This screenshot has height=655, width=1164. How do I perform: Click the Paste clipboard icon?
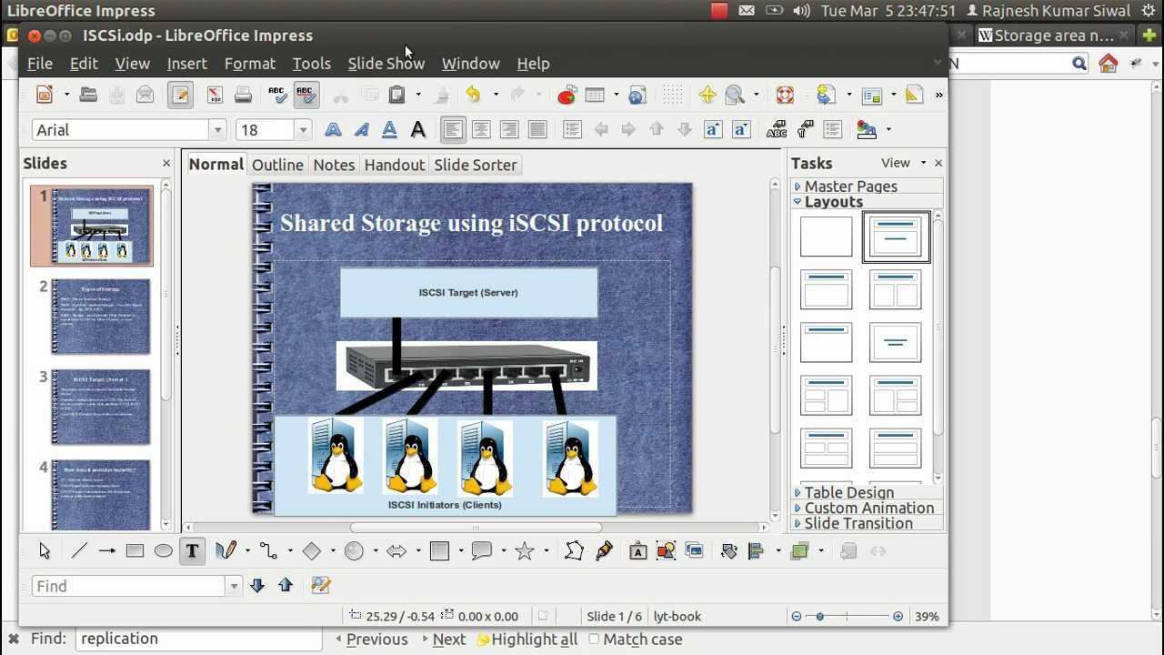click(396, 95)
